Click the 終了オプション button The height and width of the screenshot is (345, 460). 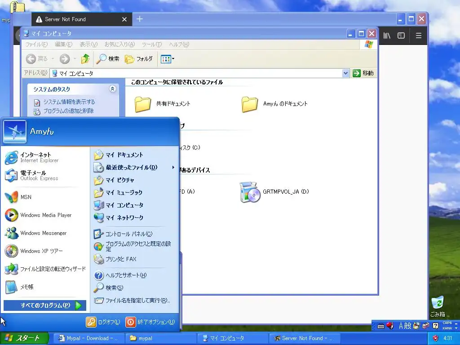pyautogui.click(x=150, y=322)
